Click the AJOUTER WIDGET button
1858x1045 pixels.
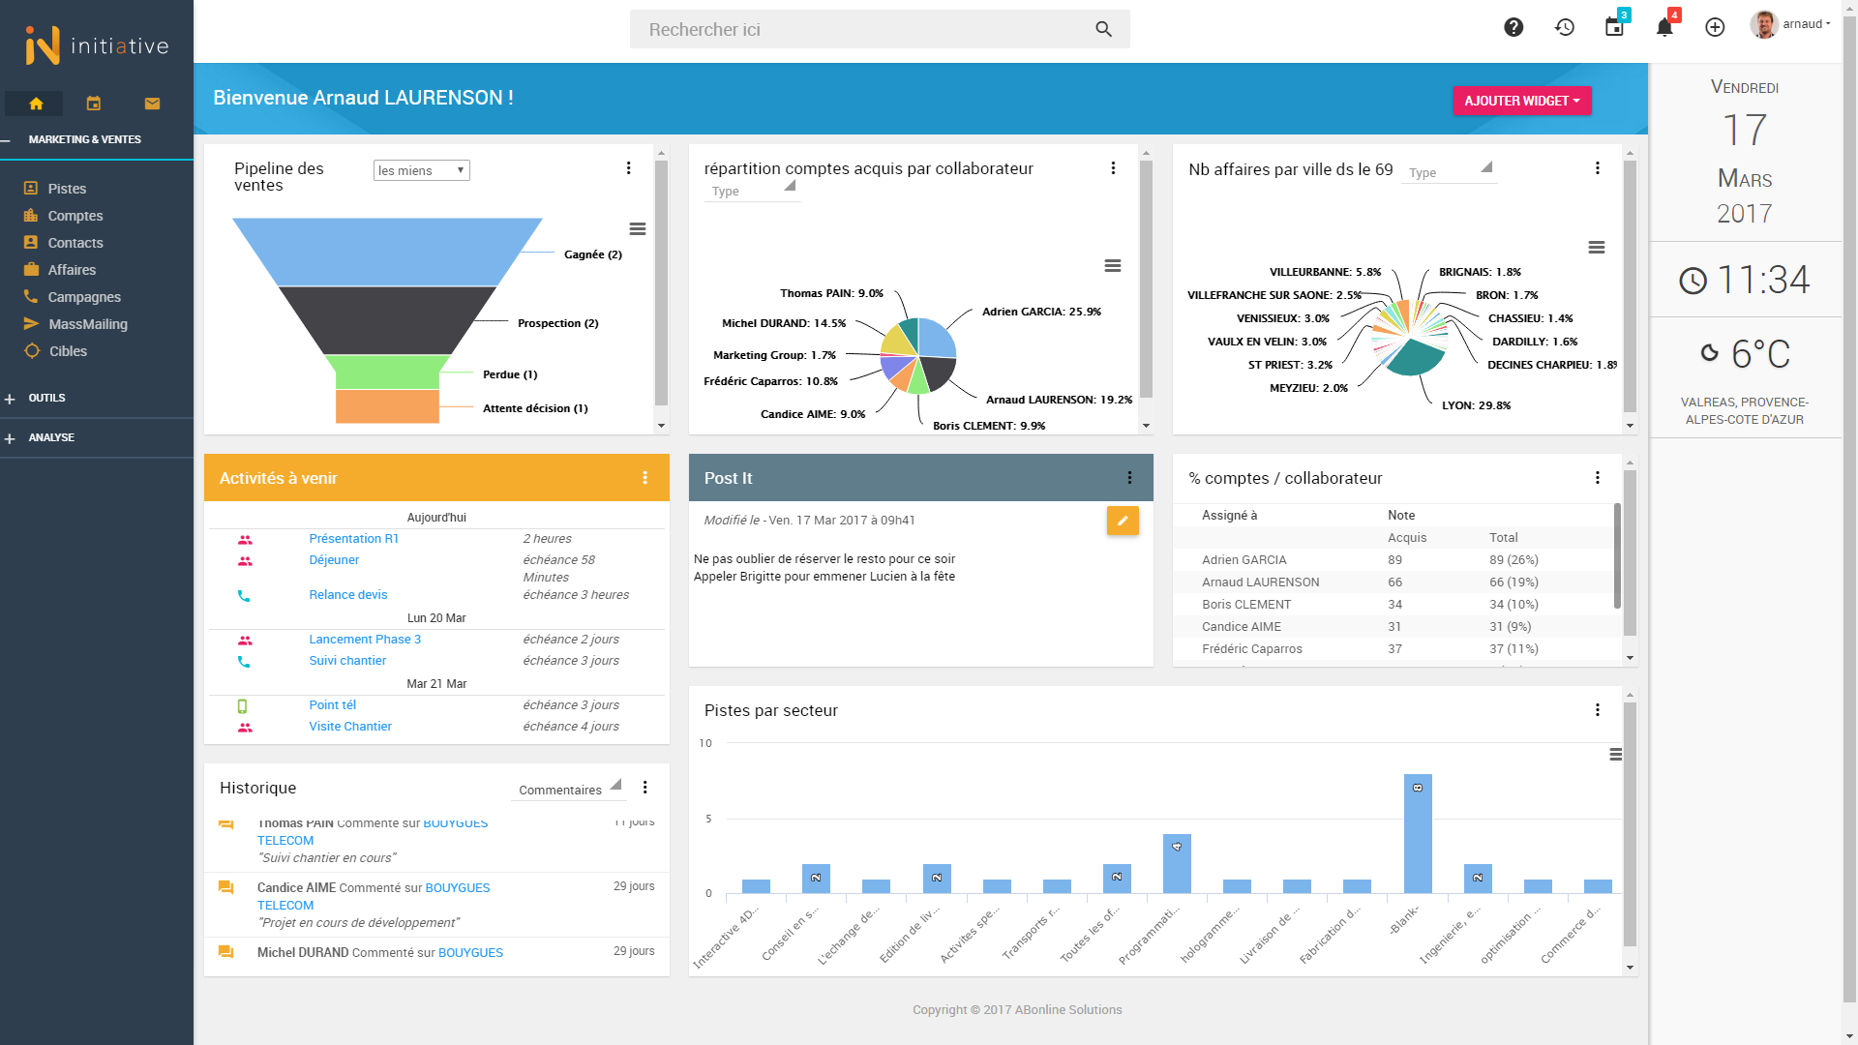click(1522, 100)
